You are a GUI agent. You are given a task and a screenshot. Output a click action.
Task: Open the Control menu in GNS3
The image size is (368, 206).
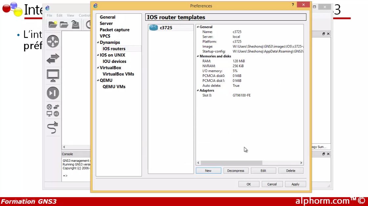coord(84,15)
